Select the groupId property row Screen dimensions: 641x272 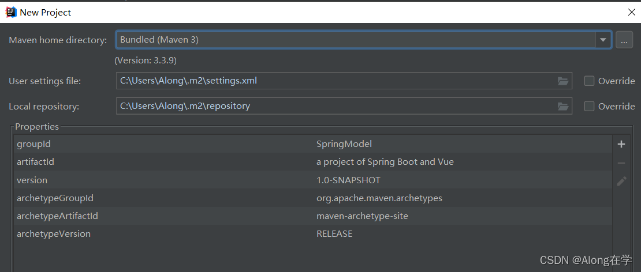click(x=313, y=144)
